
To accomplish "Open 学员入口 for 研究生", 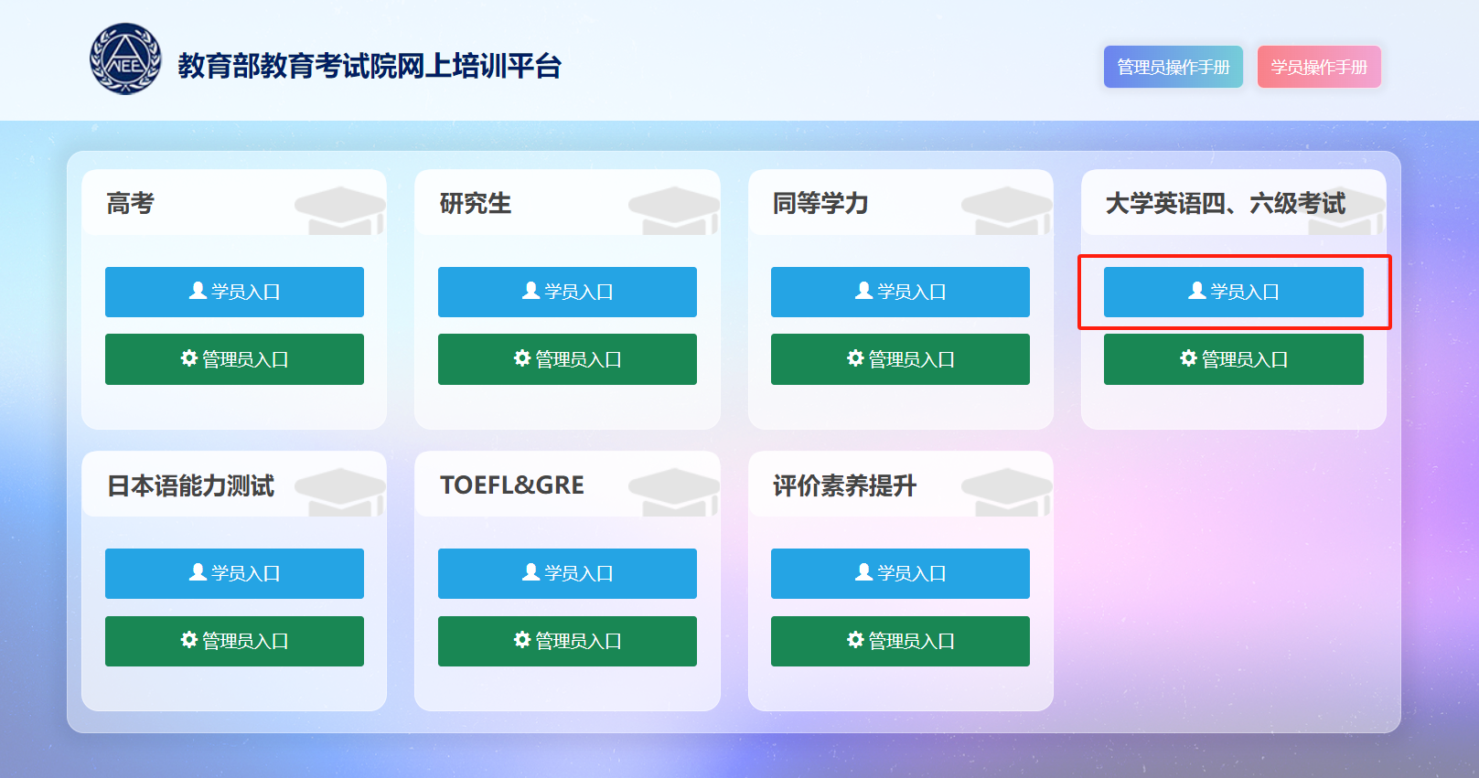I will coord(567,292).
